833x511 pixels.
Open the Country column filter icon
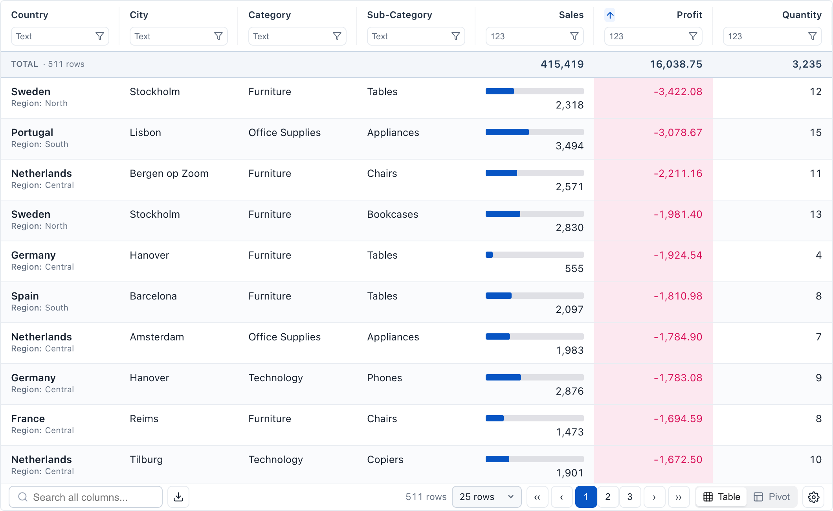(100, 36)
